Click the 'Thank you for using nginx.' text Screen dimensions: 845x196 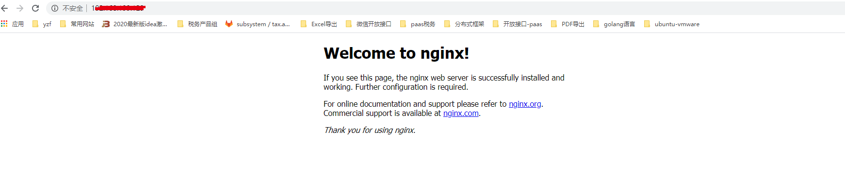point(370,130)
